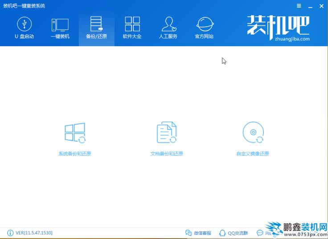
Task: Select the 官方网站 tab label
Action: pyautogui.click(x=205, y=36)
